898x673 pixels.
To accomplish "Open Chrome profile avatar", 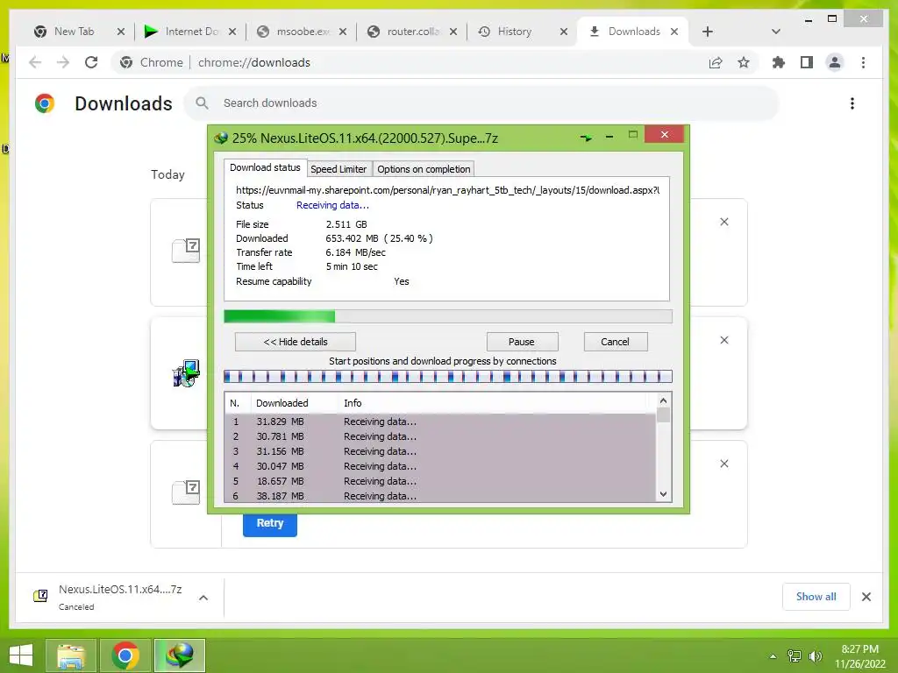I will click(835, 62).
